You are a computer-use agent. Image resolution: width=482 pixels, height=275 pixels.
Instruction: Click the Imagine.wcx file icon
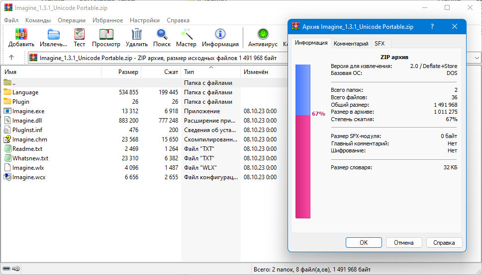7,177
